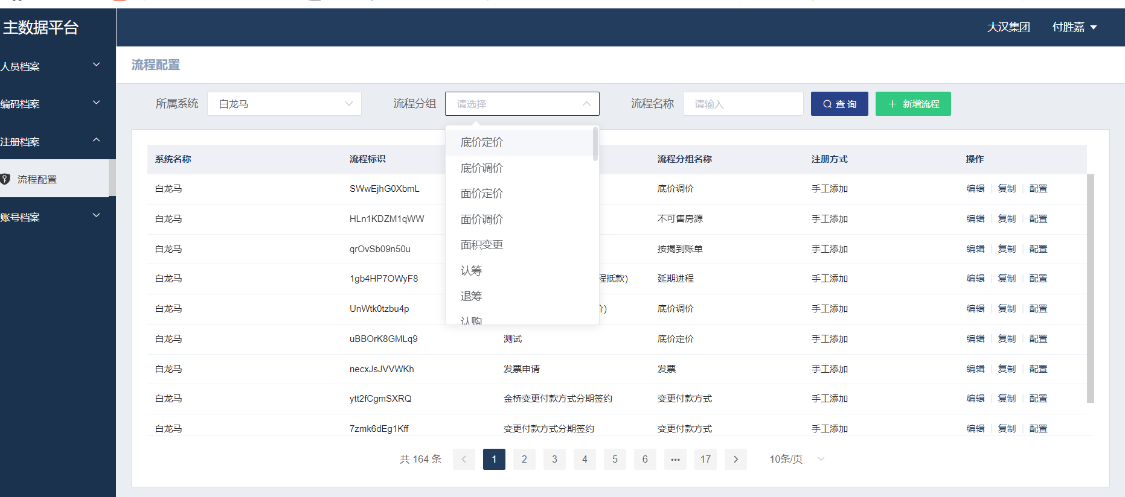Configure the ytt2fCgmSXRQ row

point(1038,399)
